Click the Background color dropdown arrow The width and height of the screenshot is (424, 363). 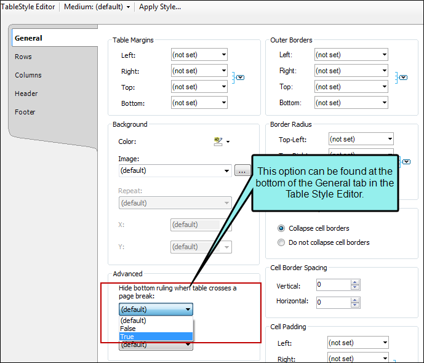click(x=228, y=142)
